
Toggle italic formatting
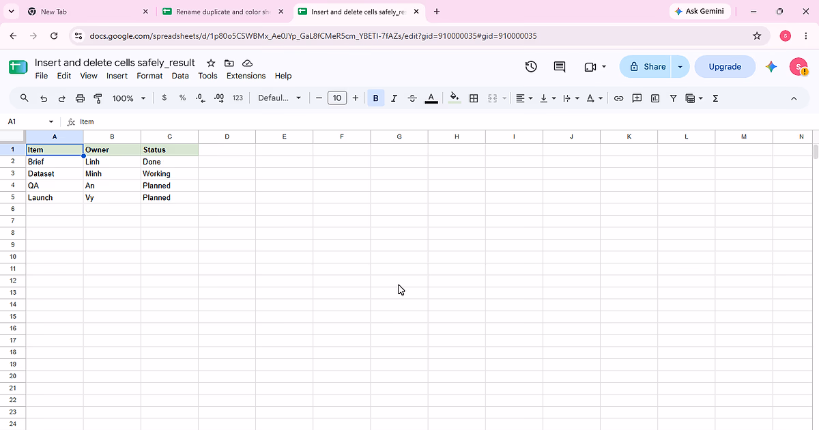click(x=394, y=98)
